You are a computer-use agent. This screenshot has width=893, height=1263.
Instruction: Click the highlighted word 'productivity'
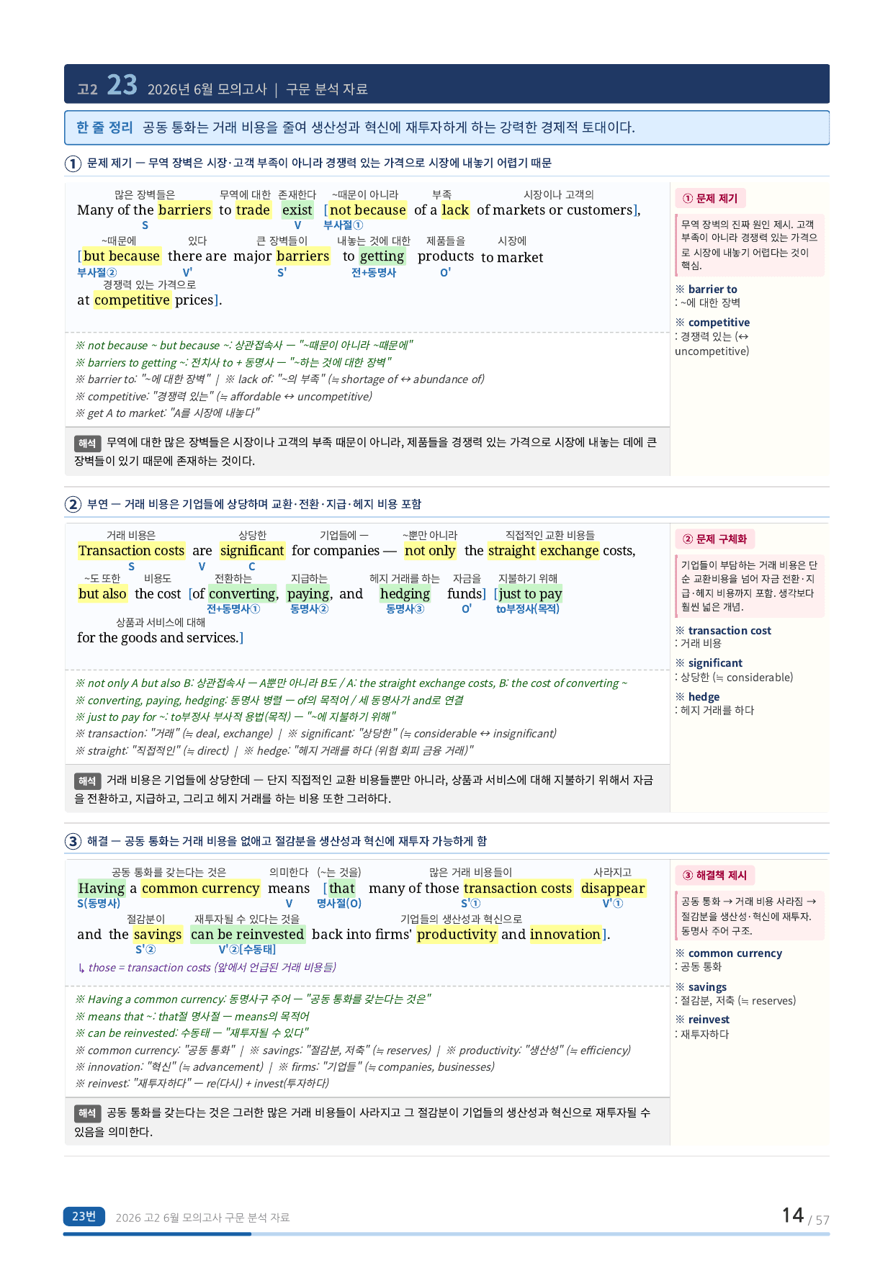(x=457, y=935)
